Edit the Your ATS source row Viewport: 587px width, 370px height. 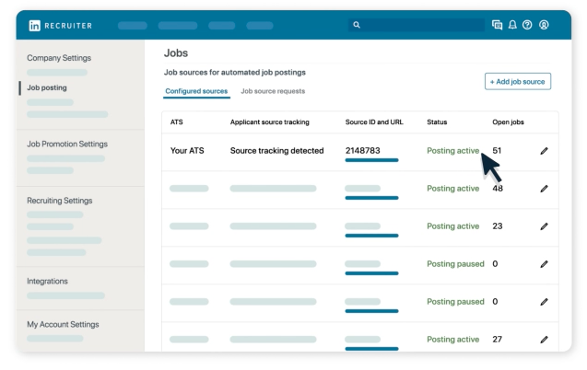coord(544,151)
